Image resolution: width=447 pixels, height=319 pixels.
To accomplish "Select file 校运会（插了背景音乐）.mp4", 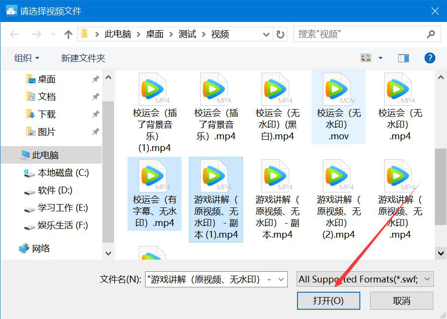I will (x=216, y=107).
